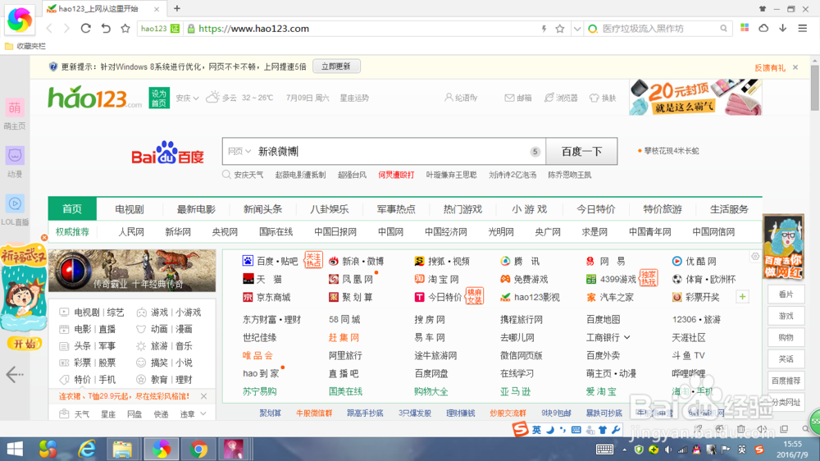Click 购物 right sidebar button
The height and width of the screenshot is (461, 820).
(786, 337)
